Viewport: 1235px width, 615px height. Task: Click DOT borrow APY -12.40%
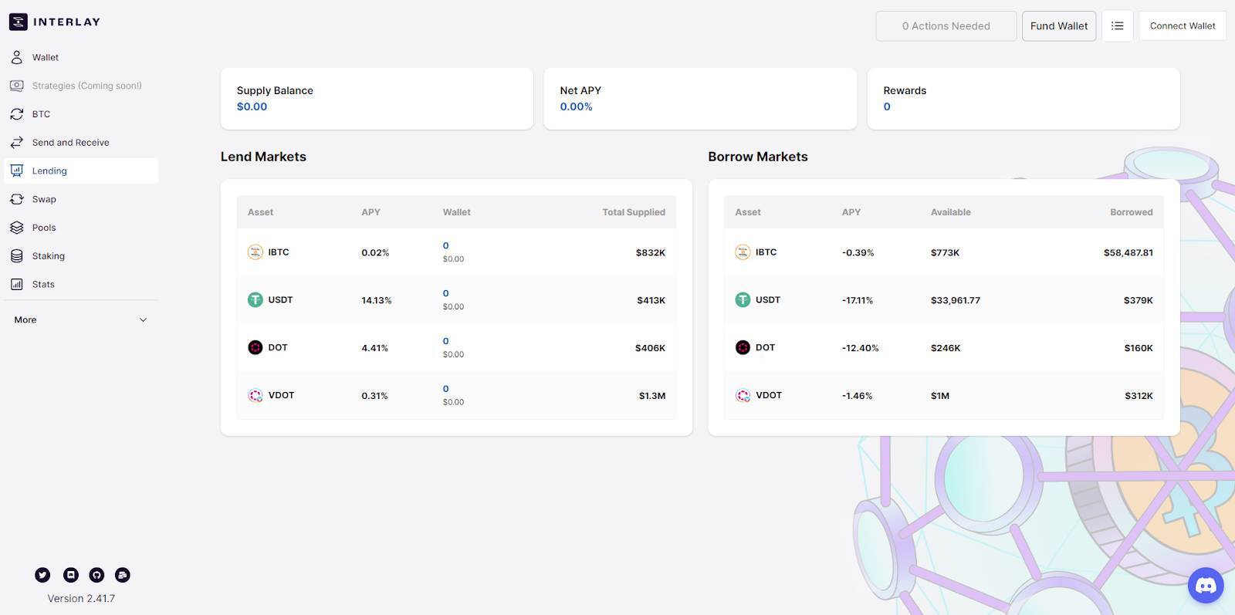tap(861, 348)
